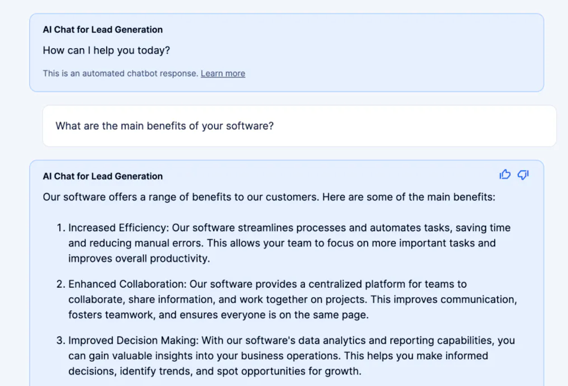Click the thumbs down feedback icon
Screen dimensions: 568x386
[523, 175]
